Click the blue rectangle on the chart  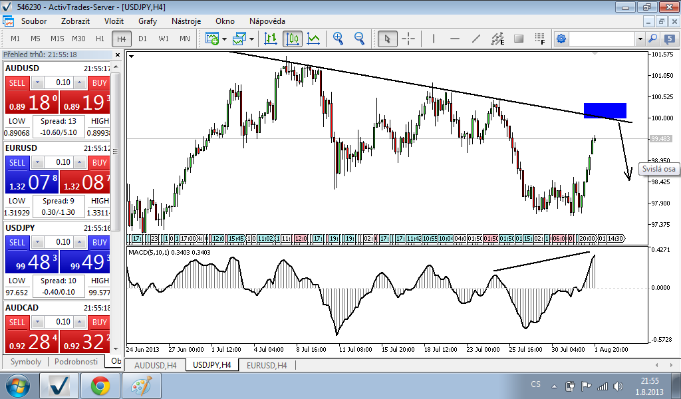(x=605, y=110)
